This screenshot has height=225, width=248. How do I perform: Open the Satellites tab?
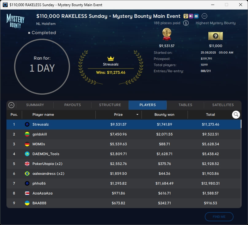(223, 105)
